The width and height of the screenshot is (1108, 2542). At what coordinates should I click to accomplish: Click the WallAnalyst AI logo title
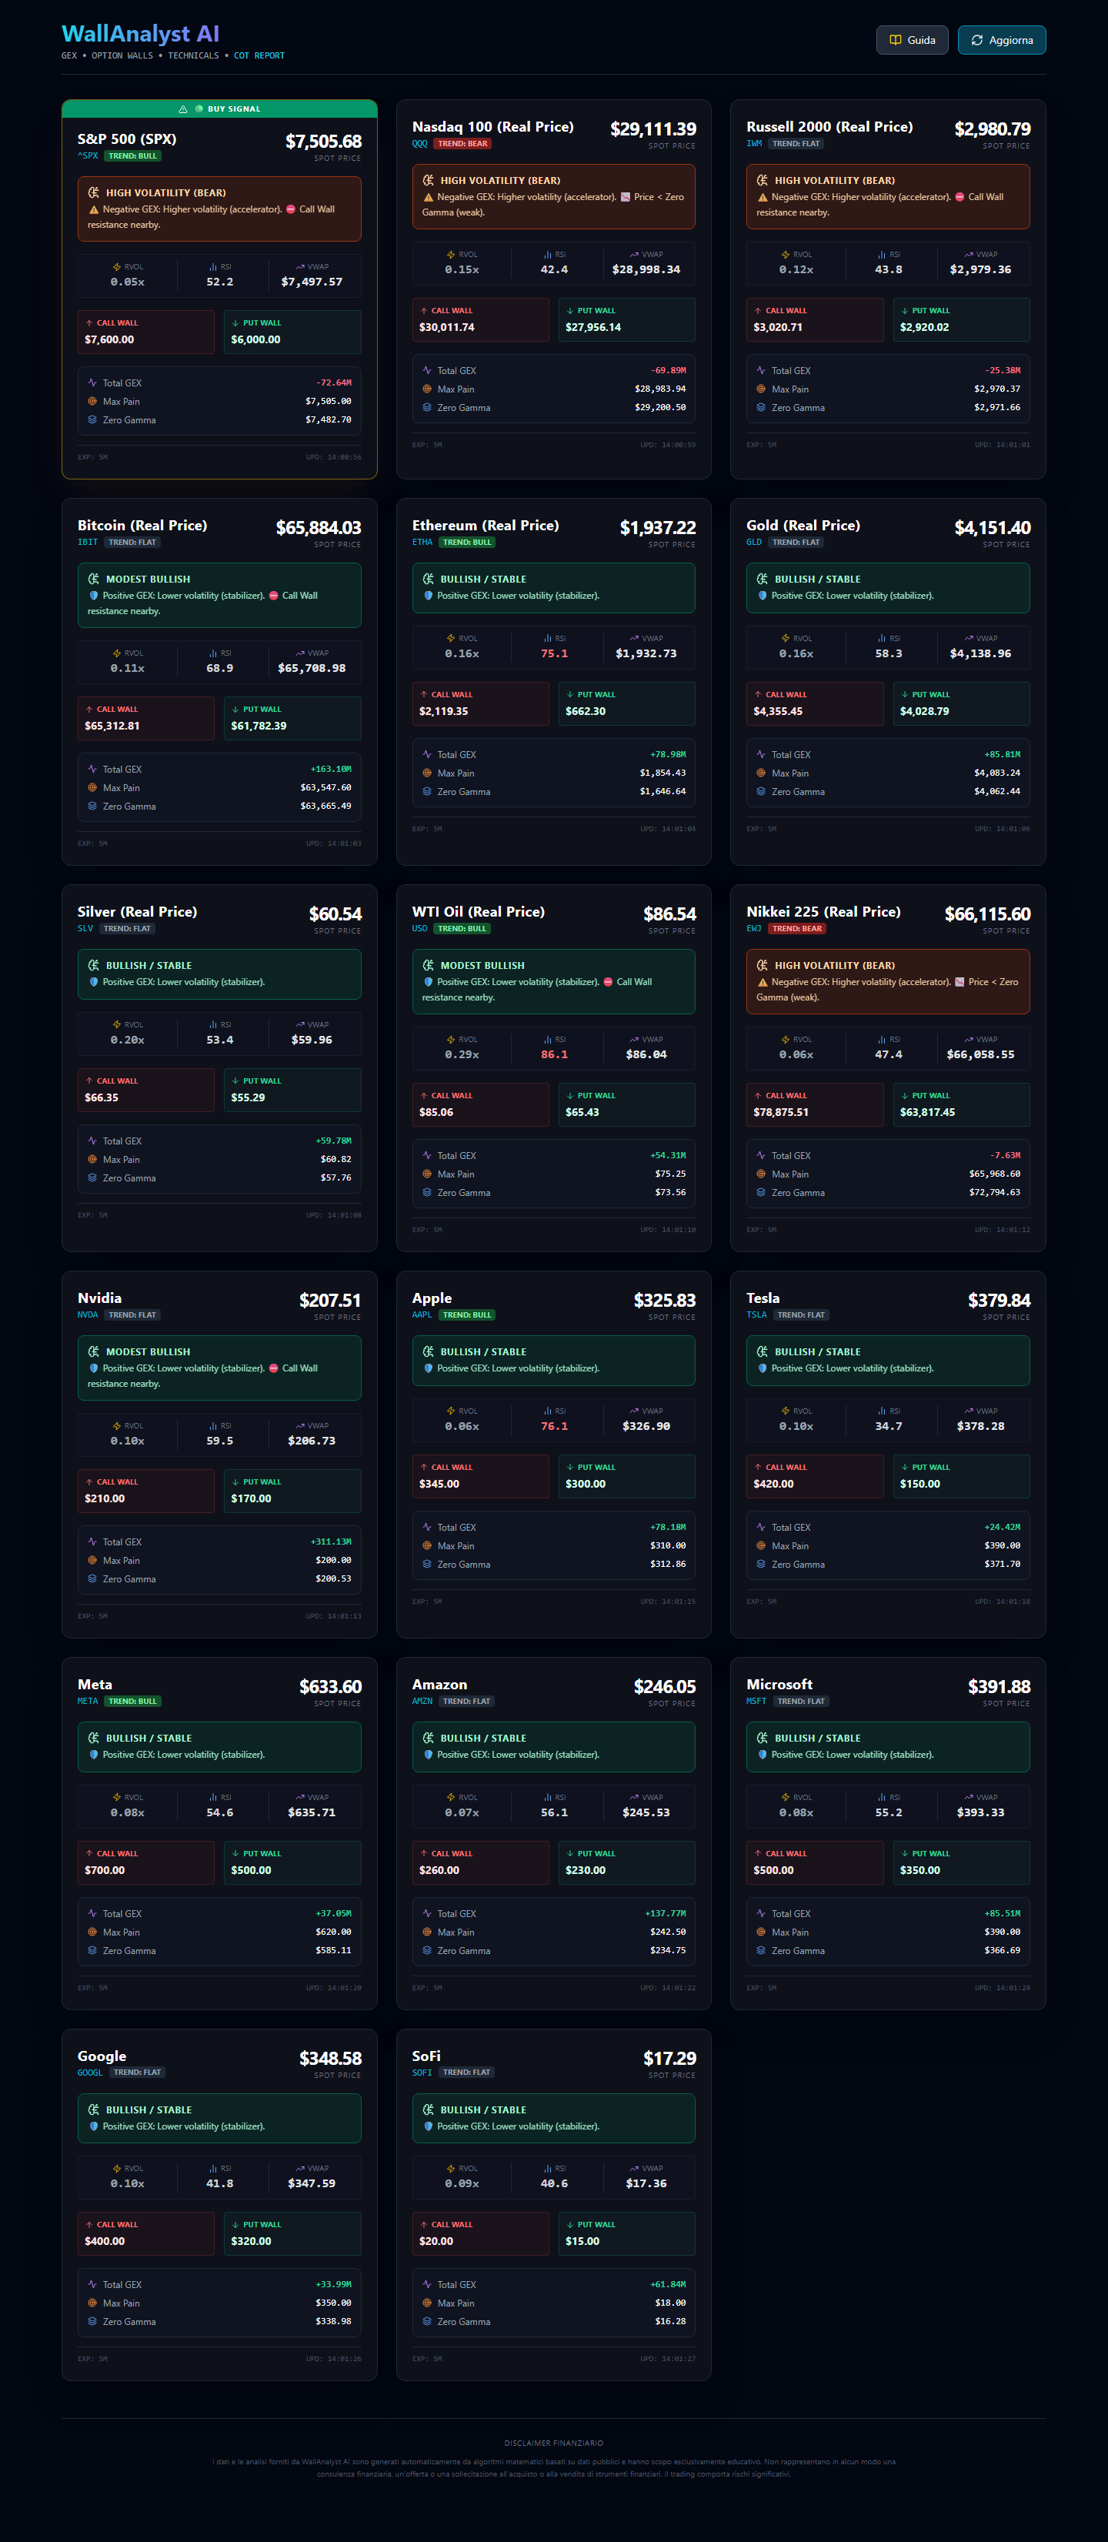pyautogui.click(x=140, y=35)
